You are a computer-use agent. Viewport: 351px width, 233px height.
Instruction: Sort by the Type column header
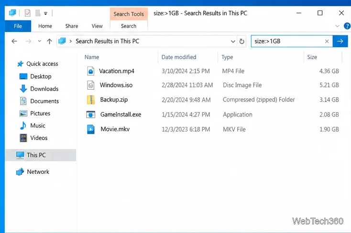pyautogui.click(x=227, y=57)
